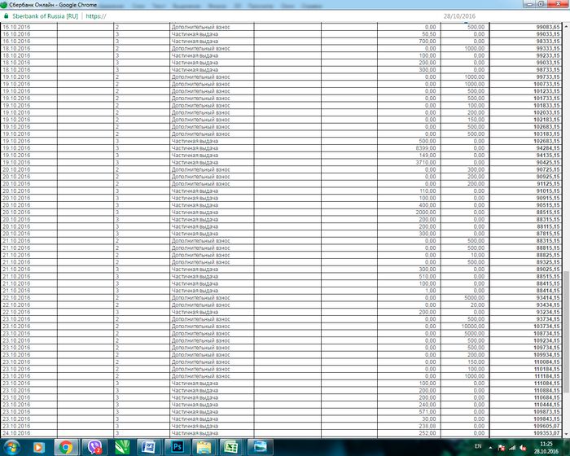The width and height of the screenshot is (570, 456).
Task: Click the scrollbar down arrow
Action: [567, 434]
